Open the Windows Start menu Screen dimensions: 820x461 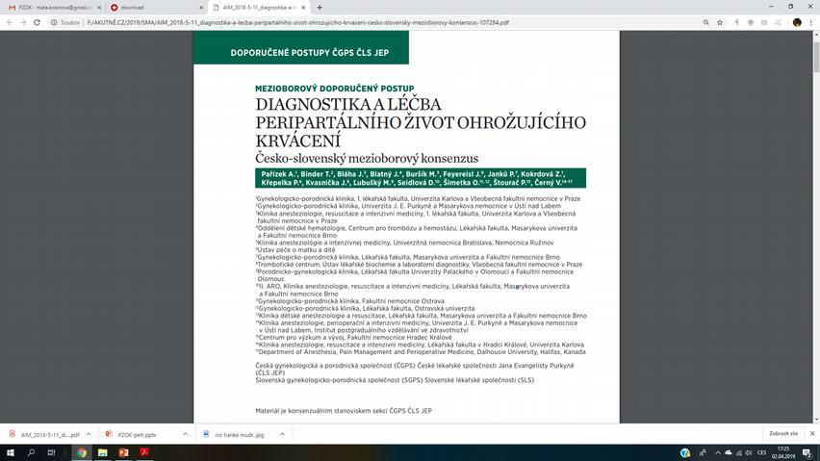point(10,452)
